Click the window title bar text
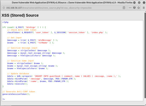146x106 pixels. tap(72, 2)
